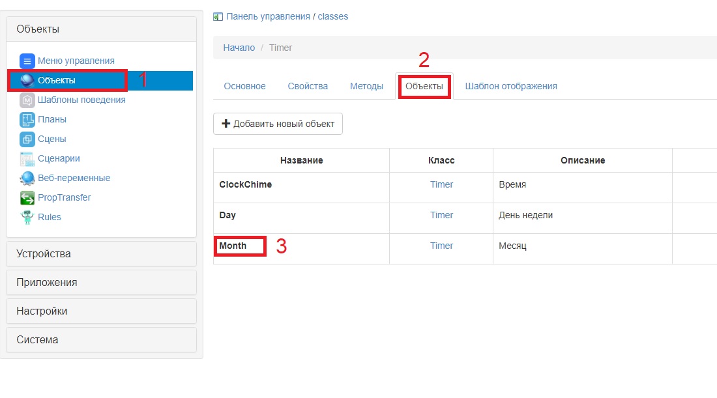Click the Меню управления menu icon

pyautogui.click(x=27, y=61)
